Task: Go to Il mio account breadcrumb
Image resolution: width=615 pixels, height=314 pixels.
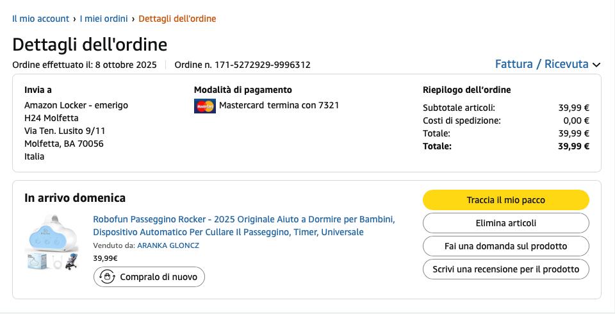Action: coord(40,19)
